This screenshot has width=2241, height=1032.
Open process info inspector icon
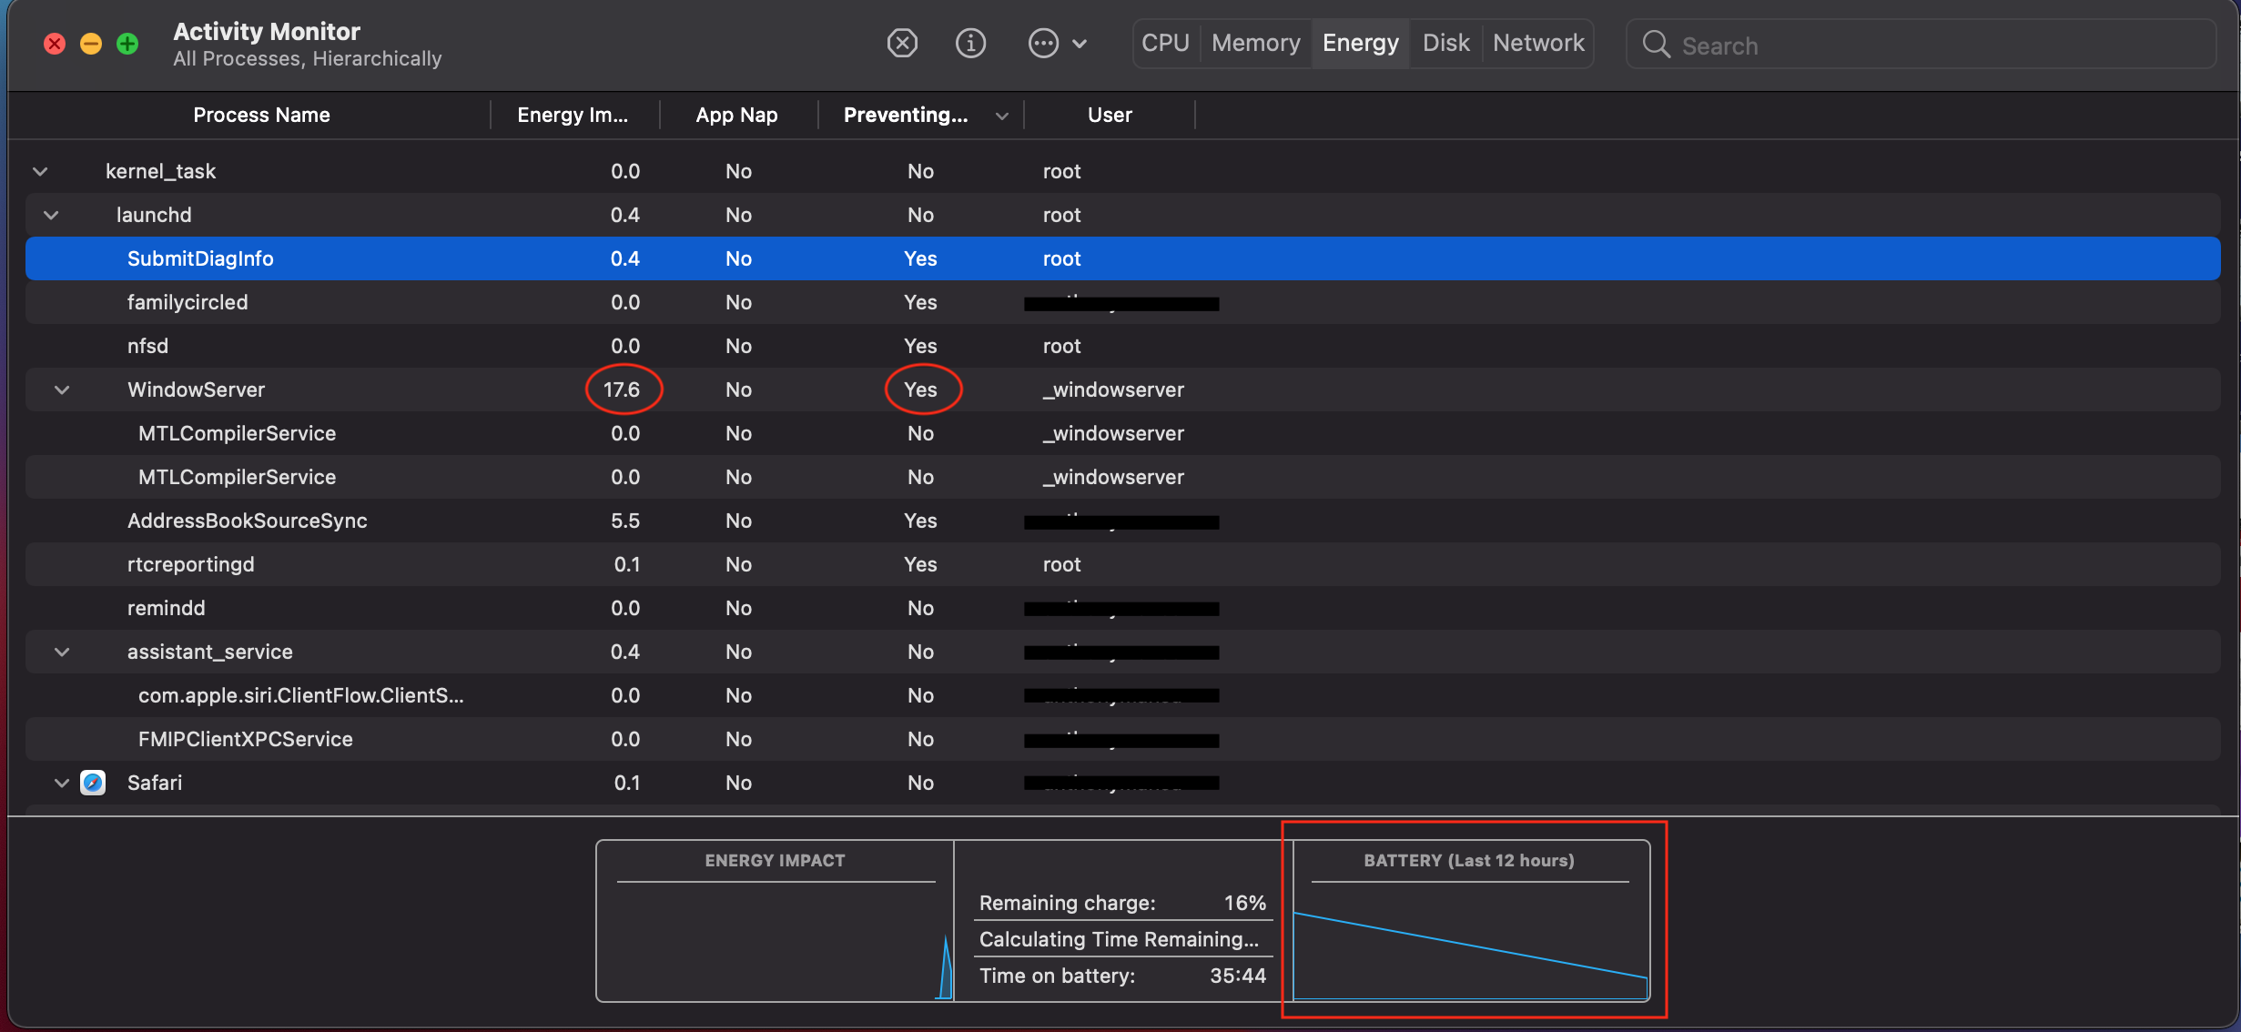(970, 43)
